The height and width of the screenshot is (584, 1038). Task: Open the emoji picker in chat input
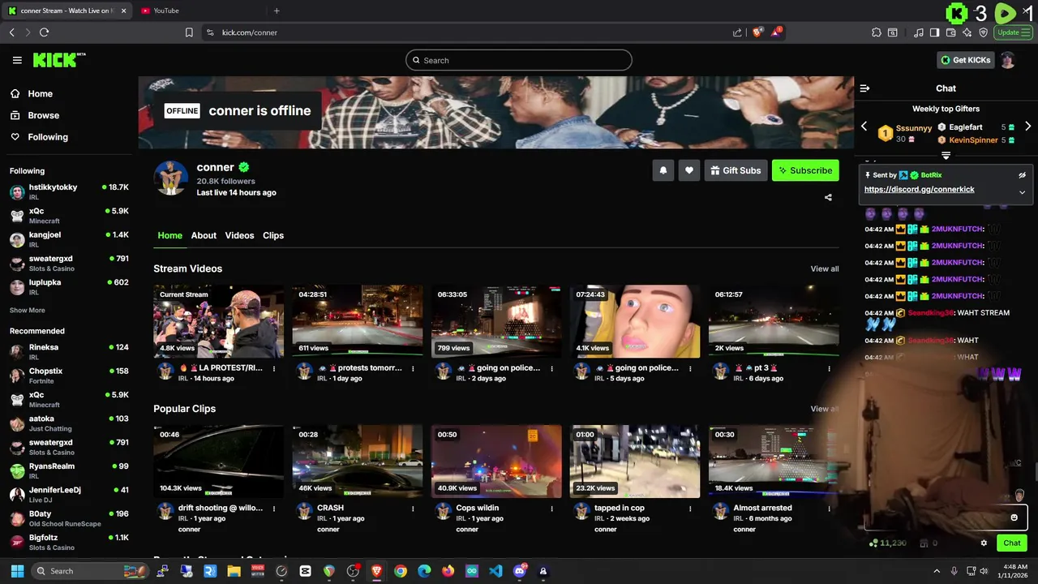[1014, 517]
